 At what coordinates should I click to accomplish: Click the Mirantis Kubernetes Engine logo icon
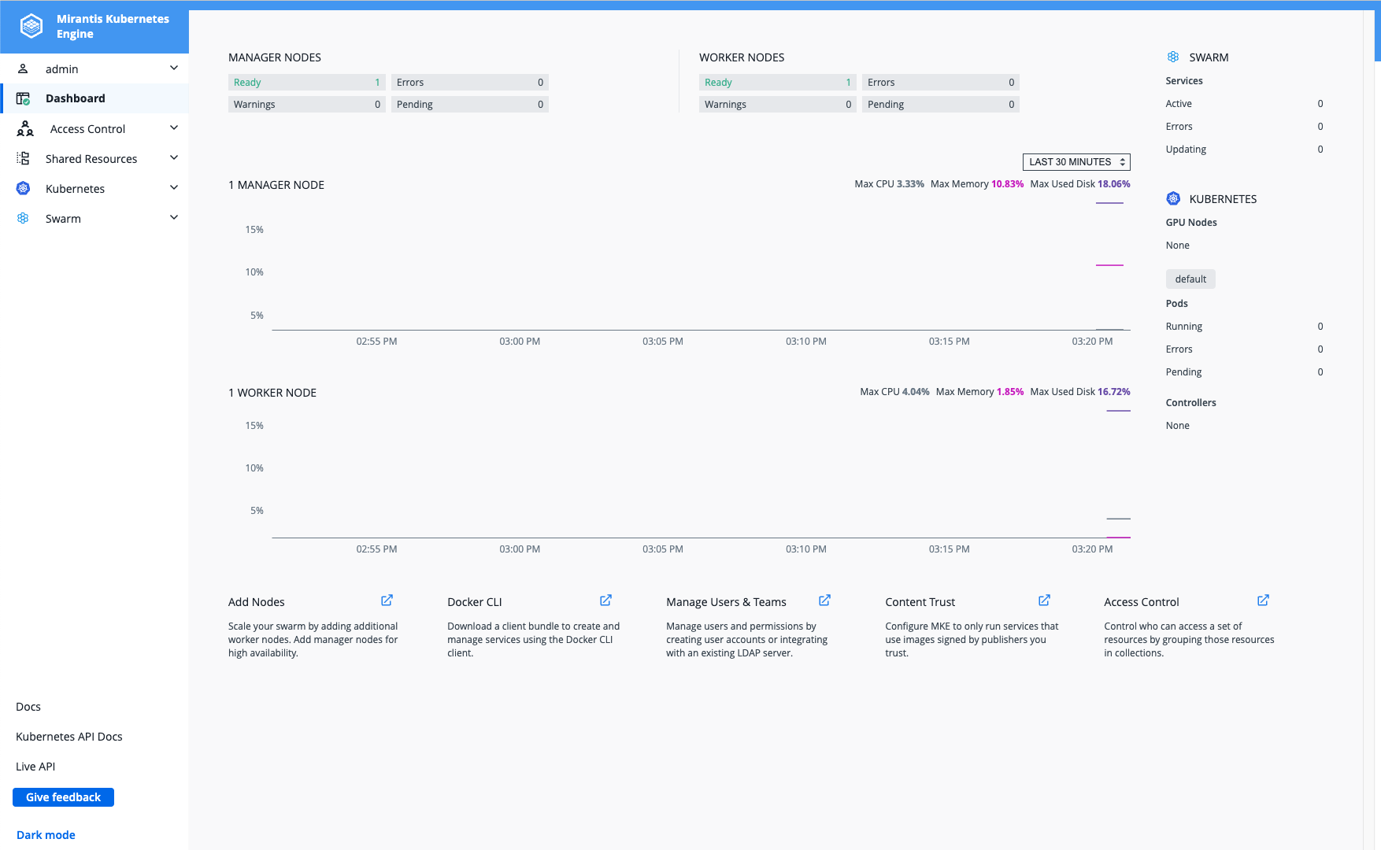(31, 26)
